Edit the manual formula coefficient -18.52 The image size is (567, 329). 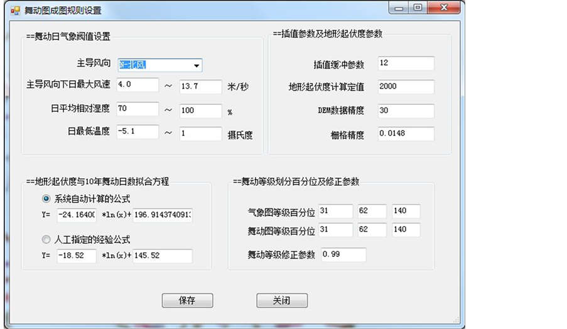click(76, 256)
